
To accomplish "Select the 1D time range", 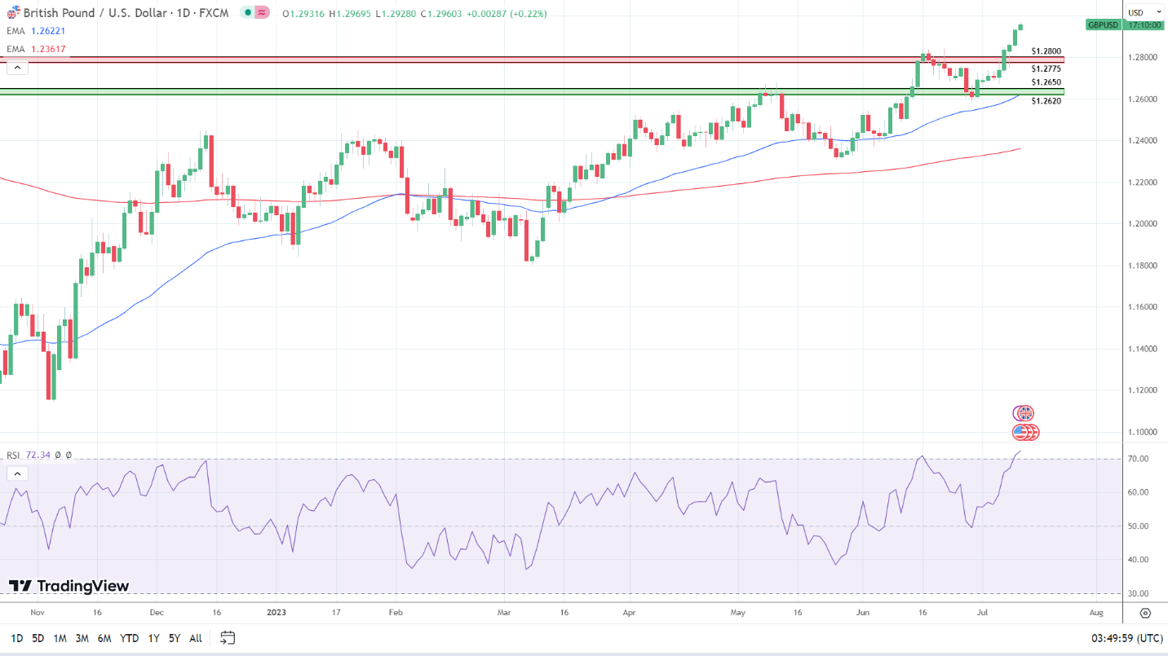I will click(x=17, y=638).
